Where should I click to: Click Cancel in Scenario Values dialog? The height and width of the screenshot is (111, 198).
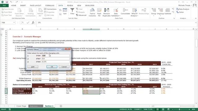pos(64,67)
